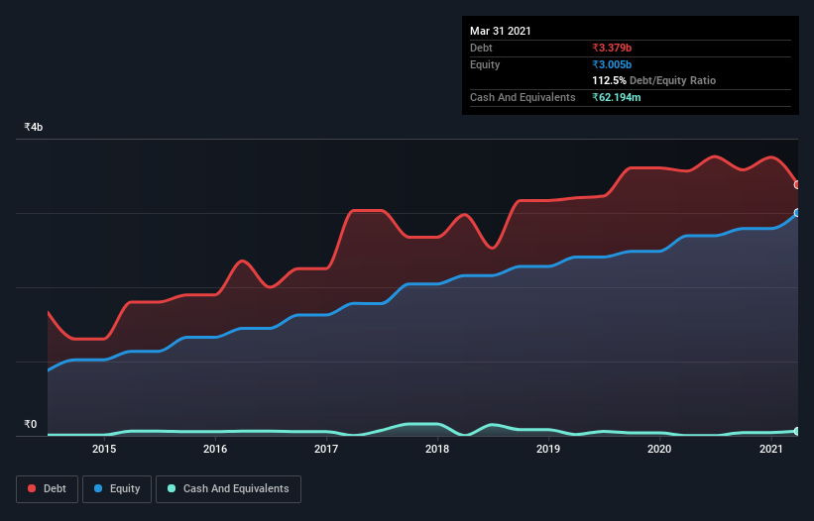Click the ₹3.005b equity value

coord(612,64)
